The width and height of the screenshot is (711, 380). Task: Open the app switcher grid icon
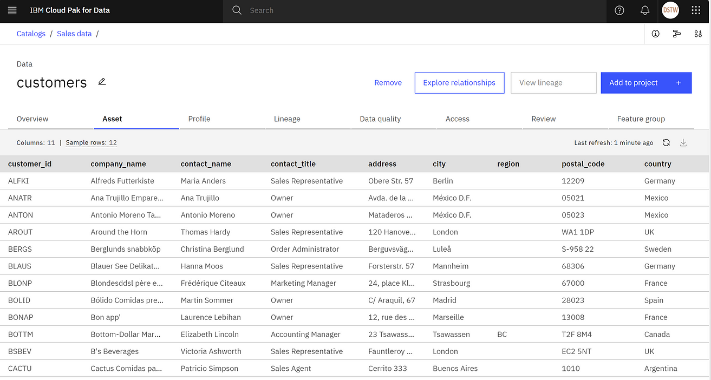click(696, 10)
